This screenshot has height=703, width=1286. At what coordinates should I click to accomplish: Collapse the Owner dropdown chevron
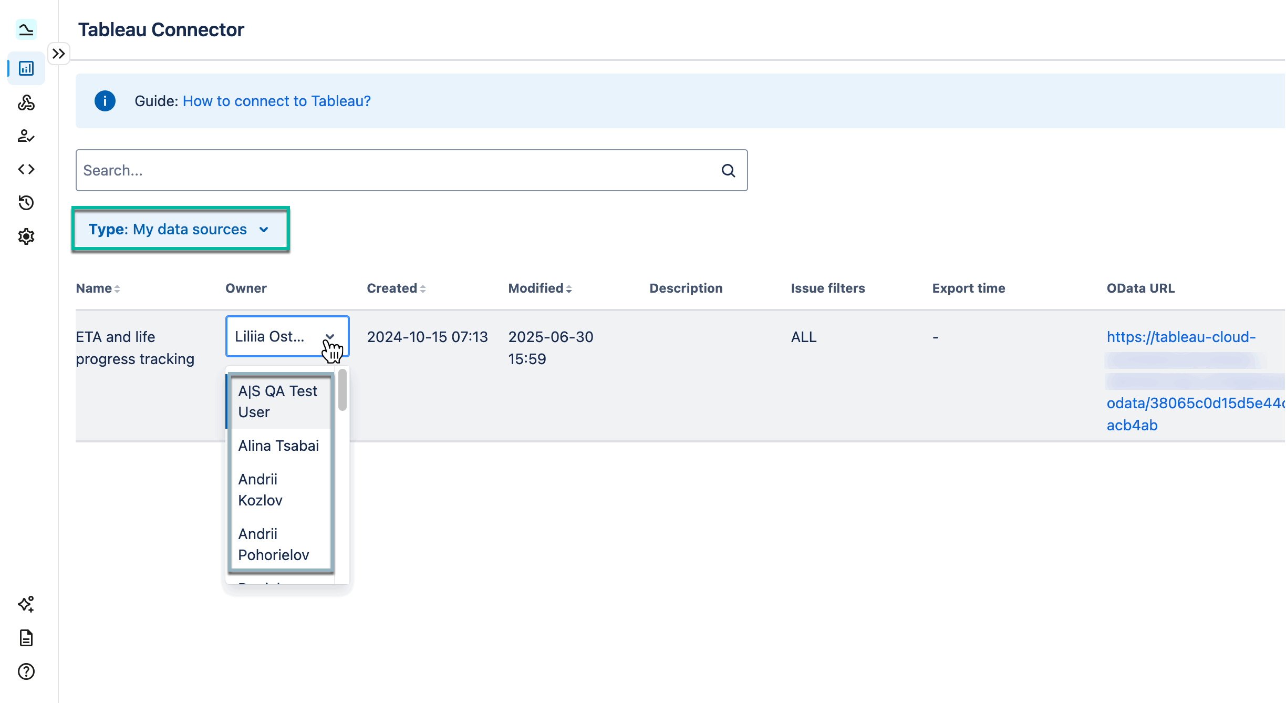(330, 336)
